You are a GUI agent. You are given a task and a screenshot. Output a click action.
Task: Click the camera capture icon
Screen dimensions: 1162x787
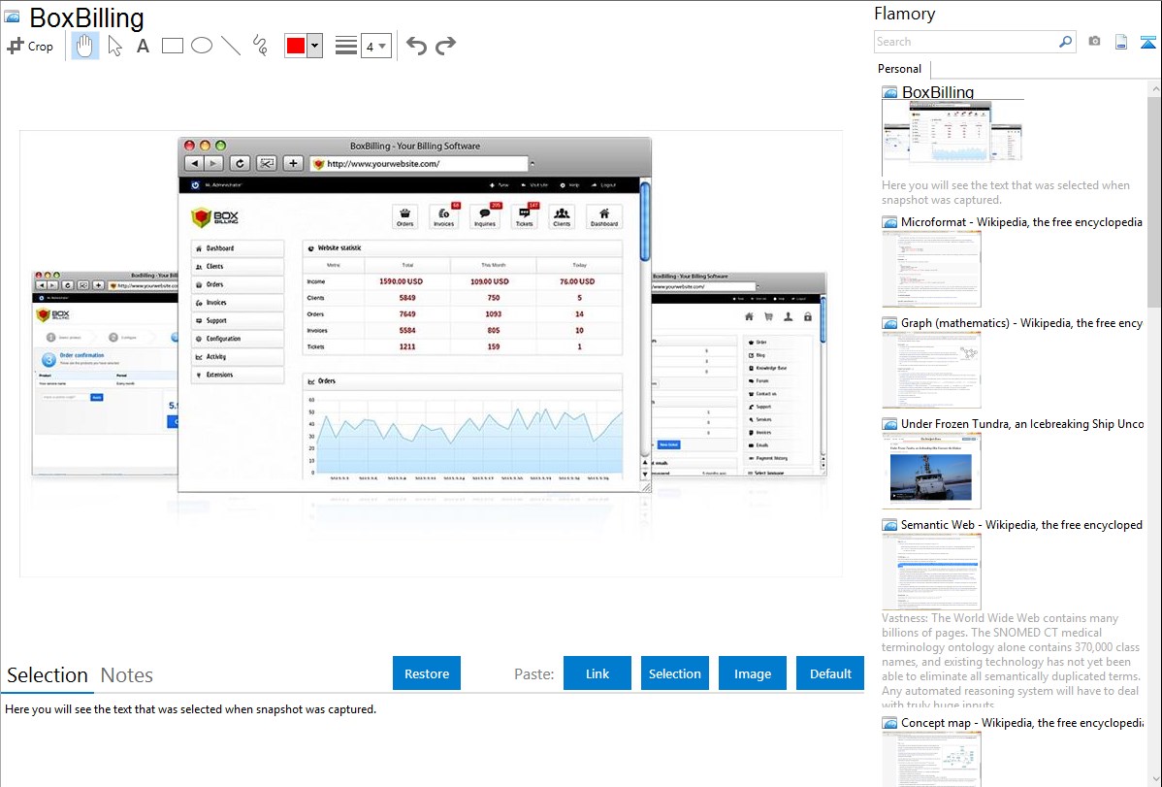pos(1094,42)
